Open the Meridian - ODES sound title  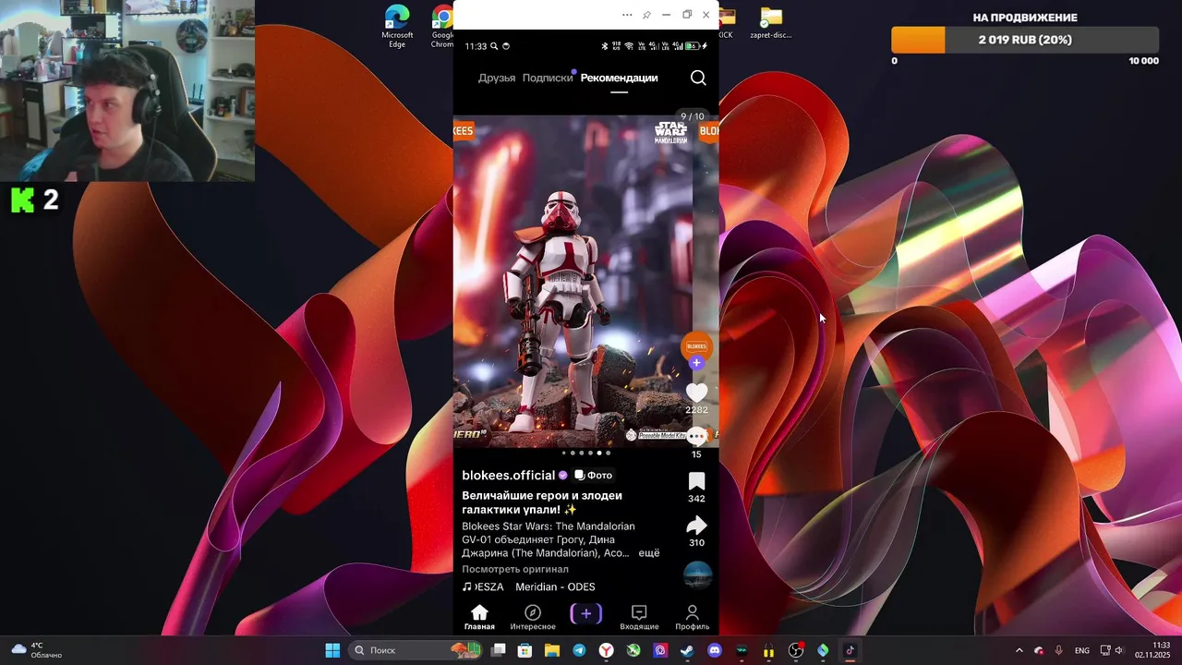point(555,586)
